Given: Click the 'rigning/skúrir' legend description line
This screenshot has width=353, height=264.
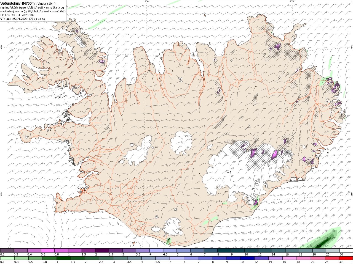Looking at the screenshot, I should click(x=32, y=7).
